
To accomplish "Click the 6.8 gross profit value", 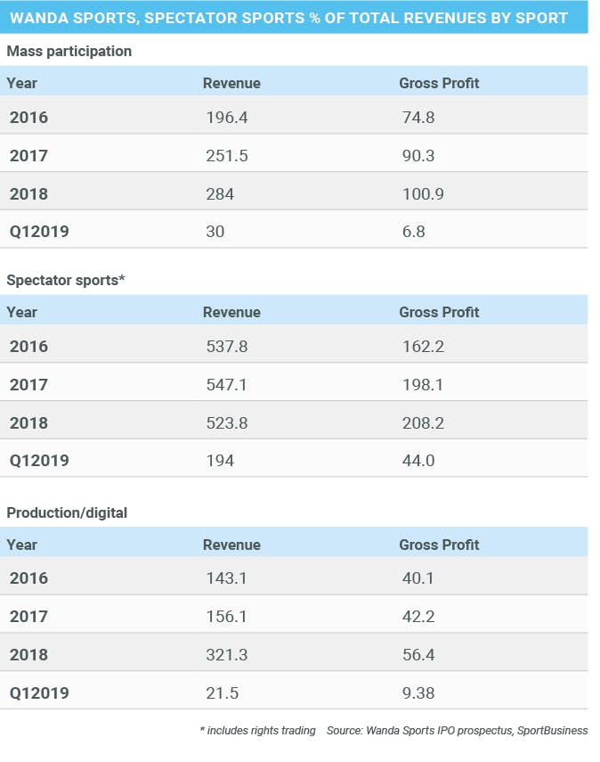I will (414, 232).
